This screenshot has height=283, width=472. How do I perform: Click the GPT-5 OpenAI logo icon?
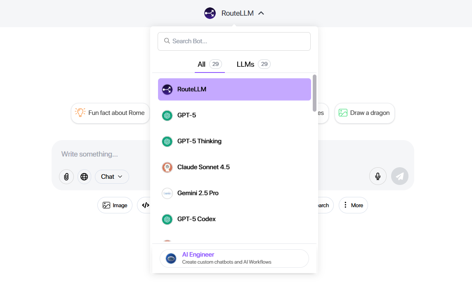(x=167, y=115)
